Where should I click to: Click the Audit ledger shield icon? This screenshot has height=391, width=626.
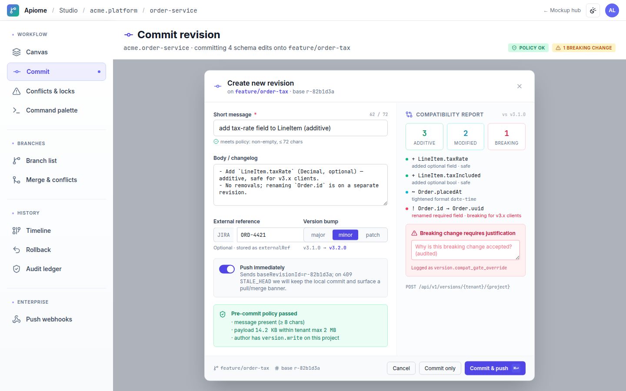(x=17, y=269)
